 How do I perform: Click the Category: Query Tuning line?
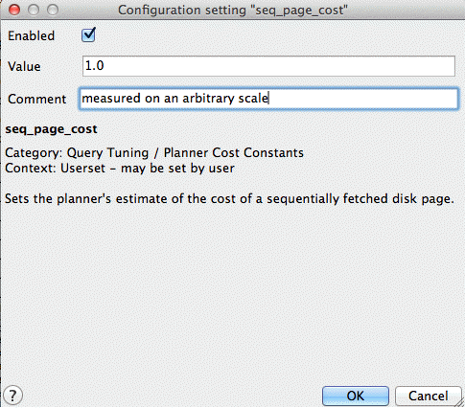tap(154, 152)
